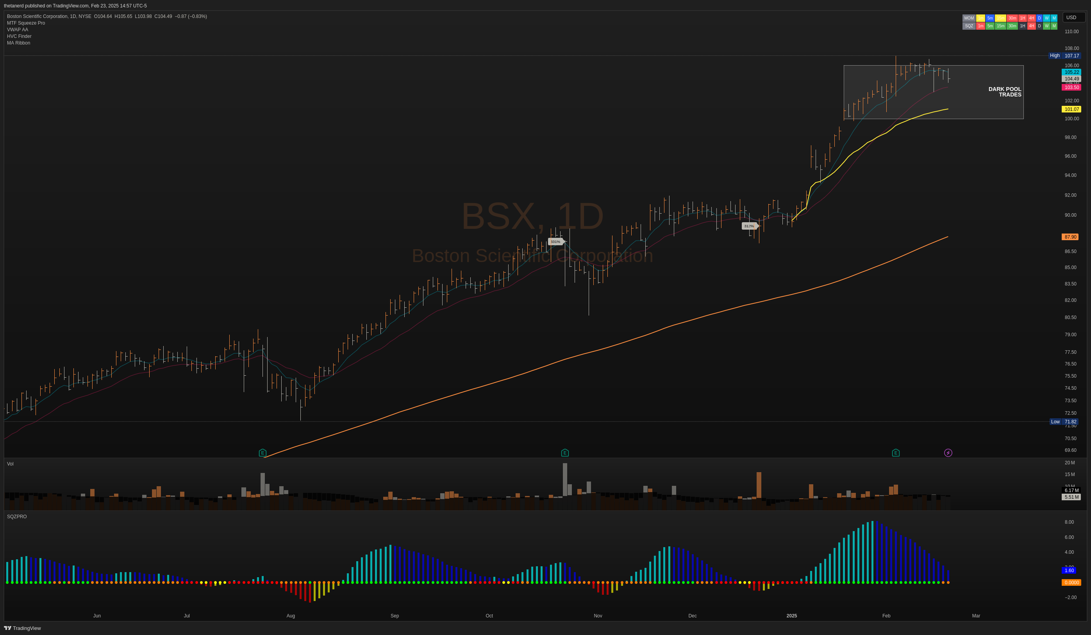Click the SQZ row 1m cell
1091x635 pixels.
(x=980, y=26)
